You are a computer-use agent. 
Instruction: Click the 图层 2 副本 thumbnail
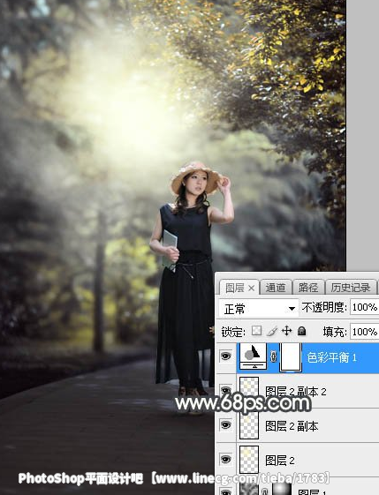(x=249, y=425)
